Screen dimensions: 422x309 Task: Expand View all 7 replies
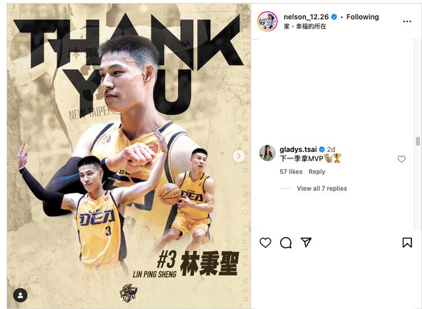coord(322,189)
